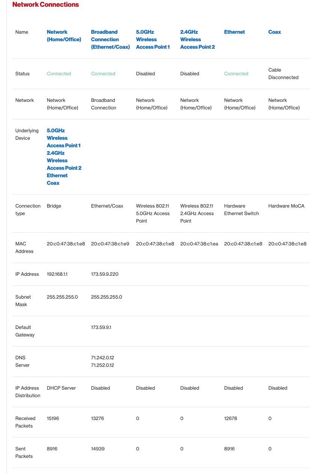The height and width of the screenshot is (474, 331).
Task: Open the Network (Home/Office) blue header link
Action: coord(64,36)
